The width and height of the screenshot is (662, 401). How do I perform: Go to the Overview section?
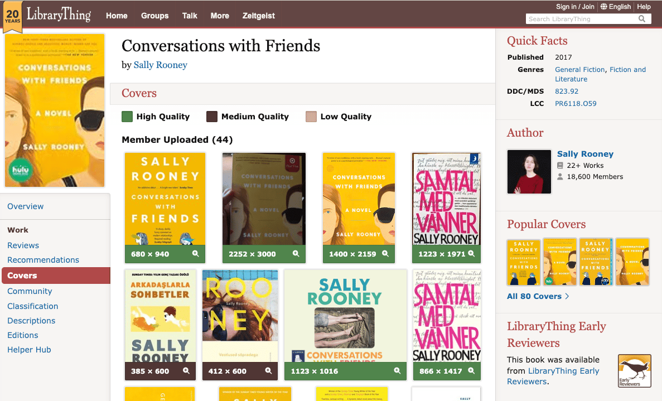[25, 206]
